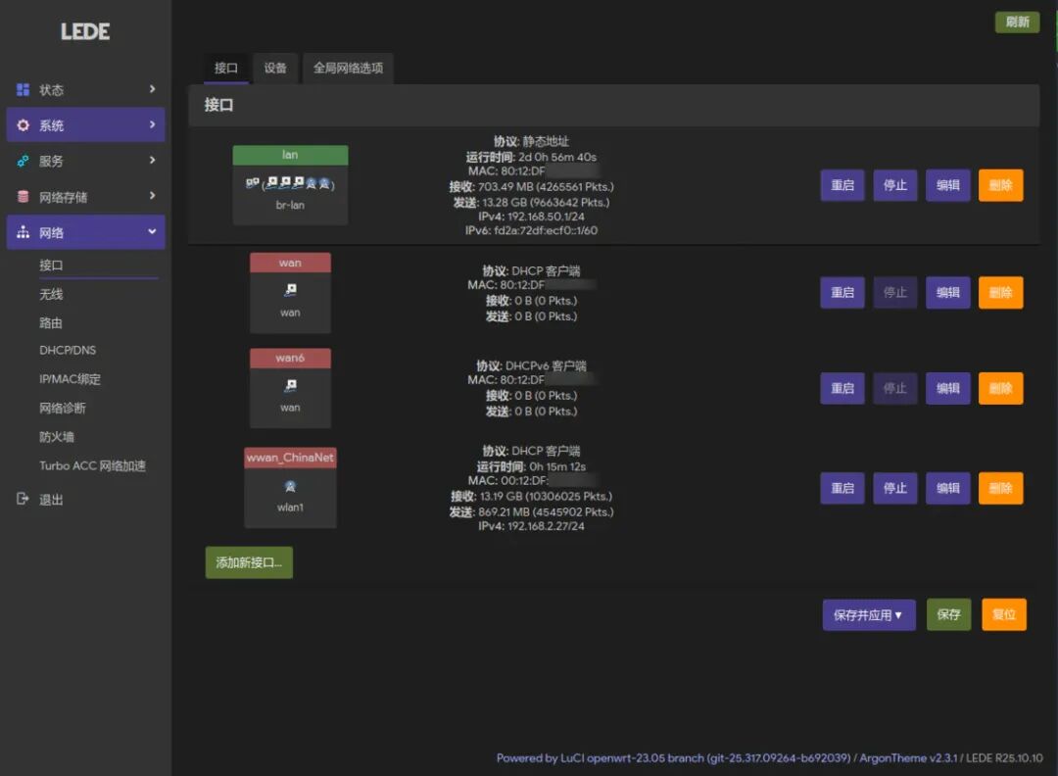Expand the 状态 menu chevron
The width and height of the screenshot is (1058, 776).
[153, 89]
